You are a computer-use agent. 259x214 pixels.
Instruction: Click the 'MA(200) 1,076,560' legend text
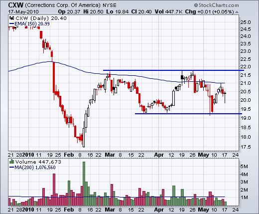pos(35,167)
